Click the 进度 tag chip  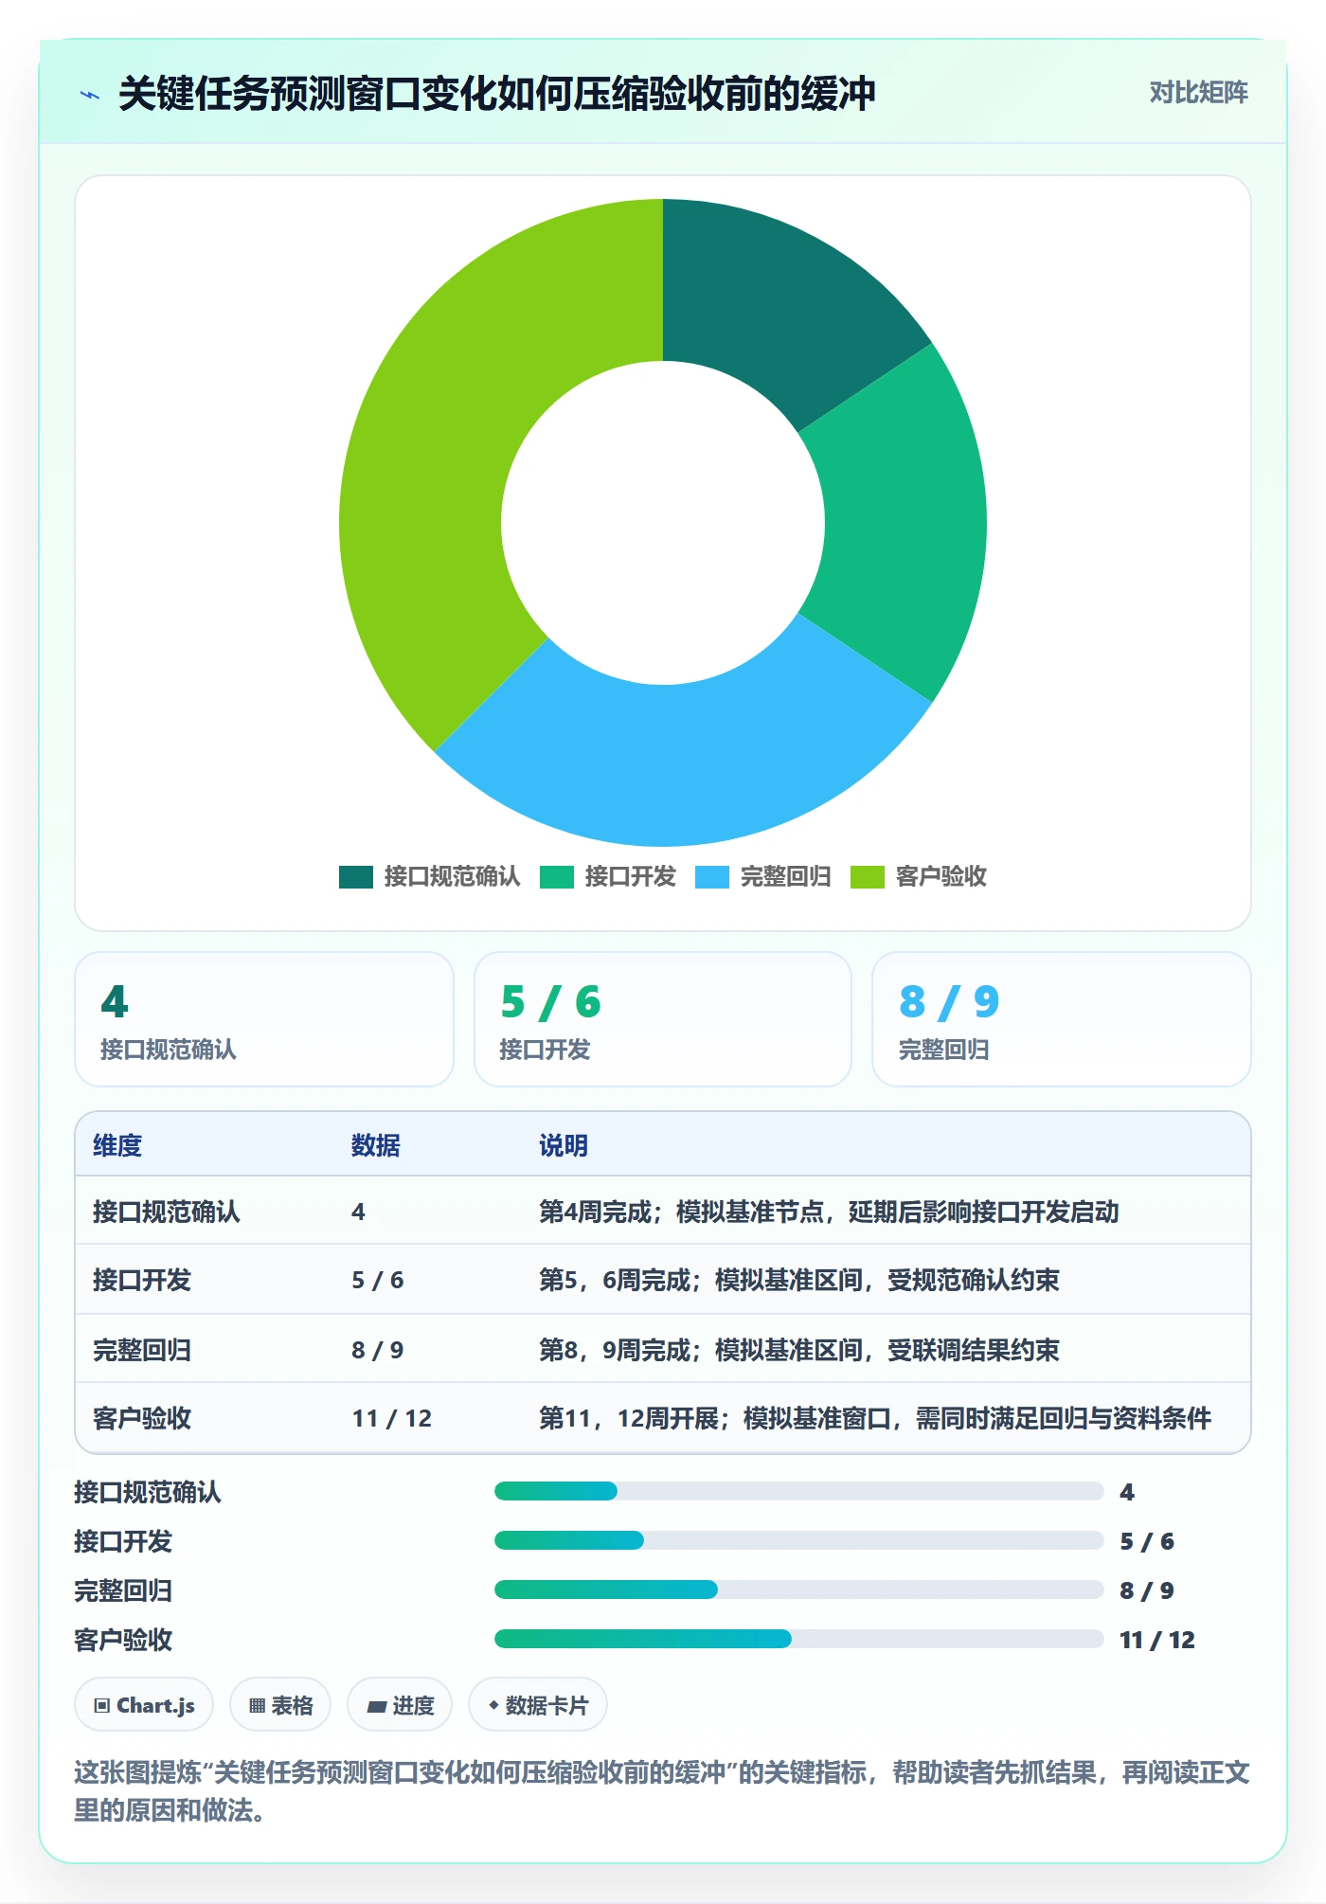[400, 1705]
